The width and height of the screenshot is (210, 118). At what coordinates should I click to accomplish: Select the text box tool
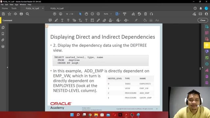92,20
